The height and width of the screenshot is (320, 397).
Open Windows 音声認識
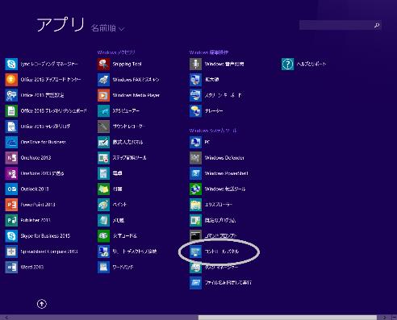(x=217, y=64)
